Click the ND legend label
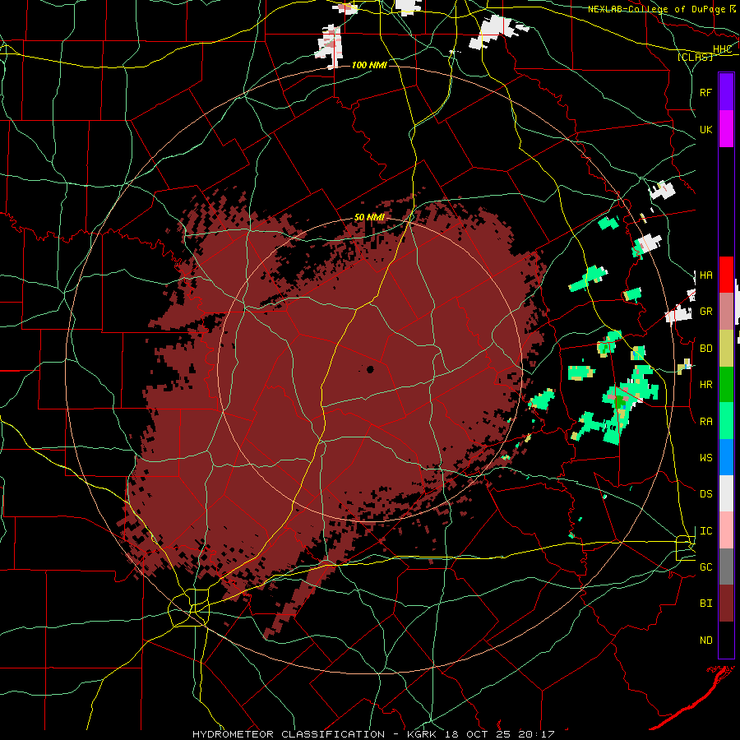This screenshot has height=740, width=740. pos(705,641)
